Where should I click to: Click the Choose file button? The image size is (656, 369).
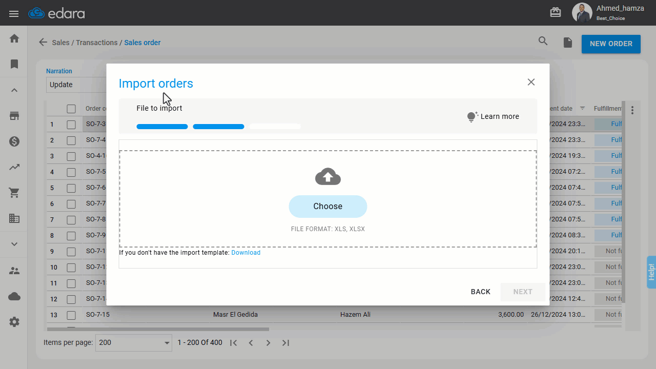click(x=328, y=207)
